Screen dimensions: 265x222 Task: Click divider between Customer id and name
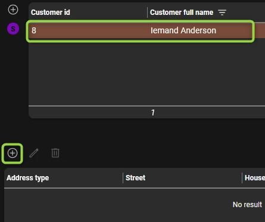coord(147,12)
